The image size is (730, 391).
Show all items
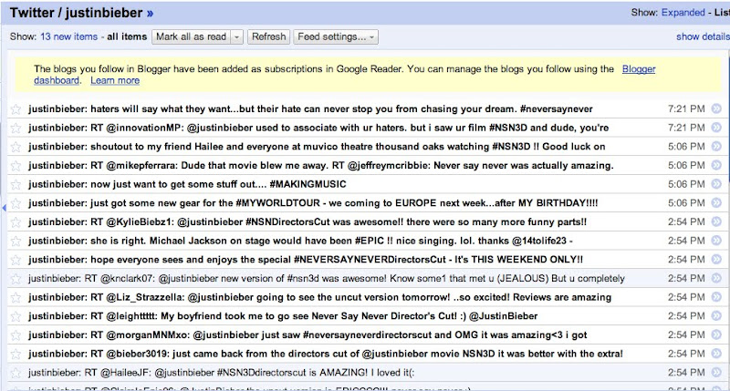pyautogui.click(x=127, y=36)
